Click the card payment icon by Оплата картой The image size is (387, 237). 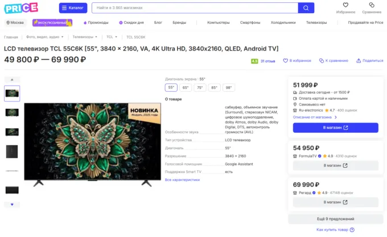295,98
